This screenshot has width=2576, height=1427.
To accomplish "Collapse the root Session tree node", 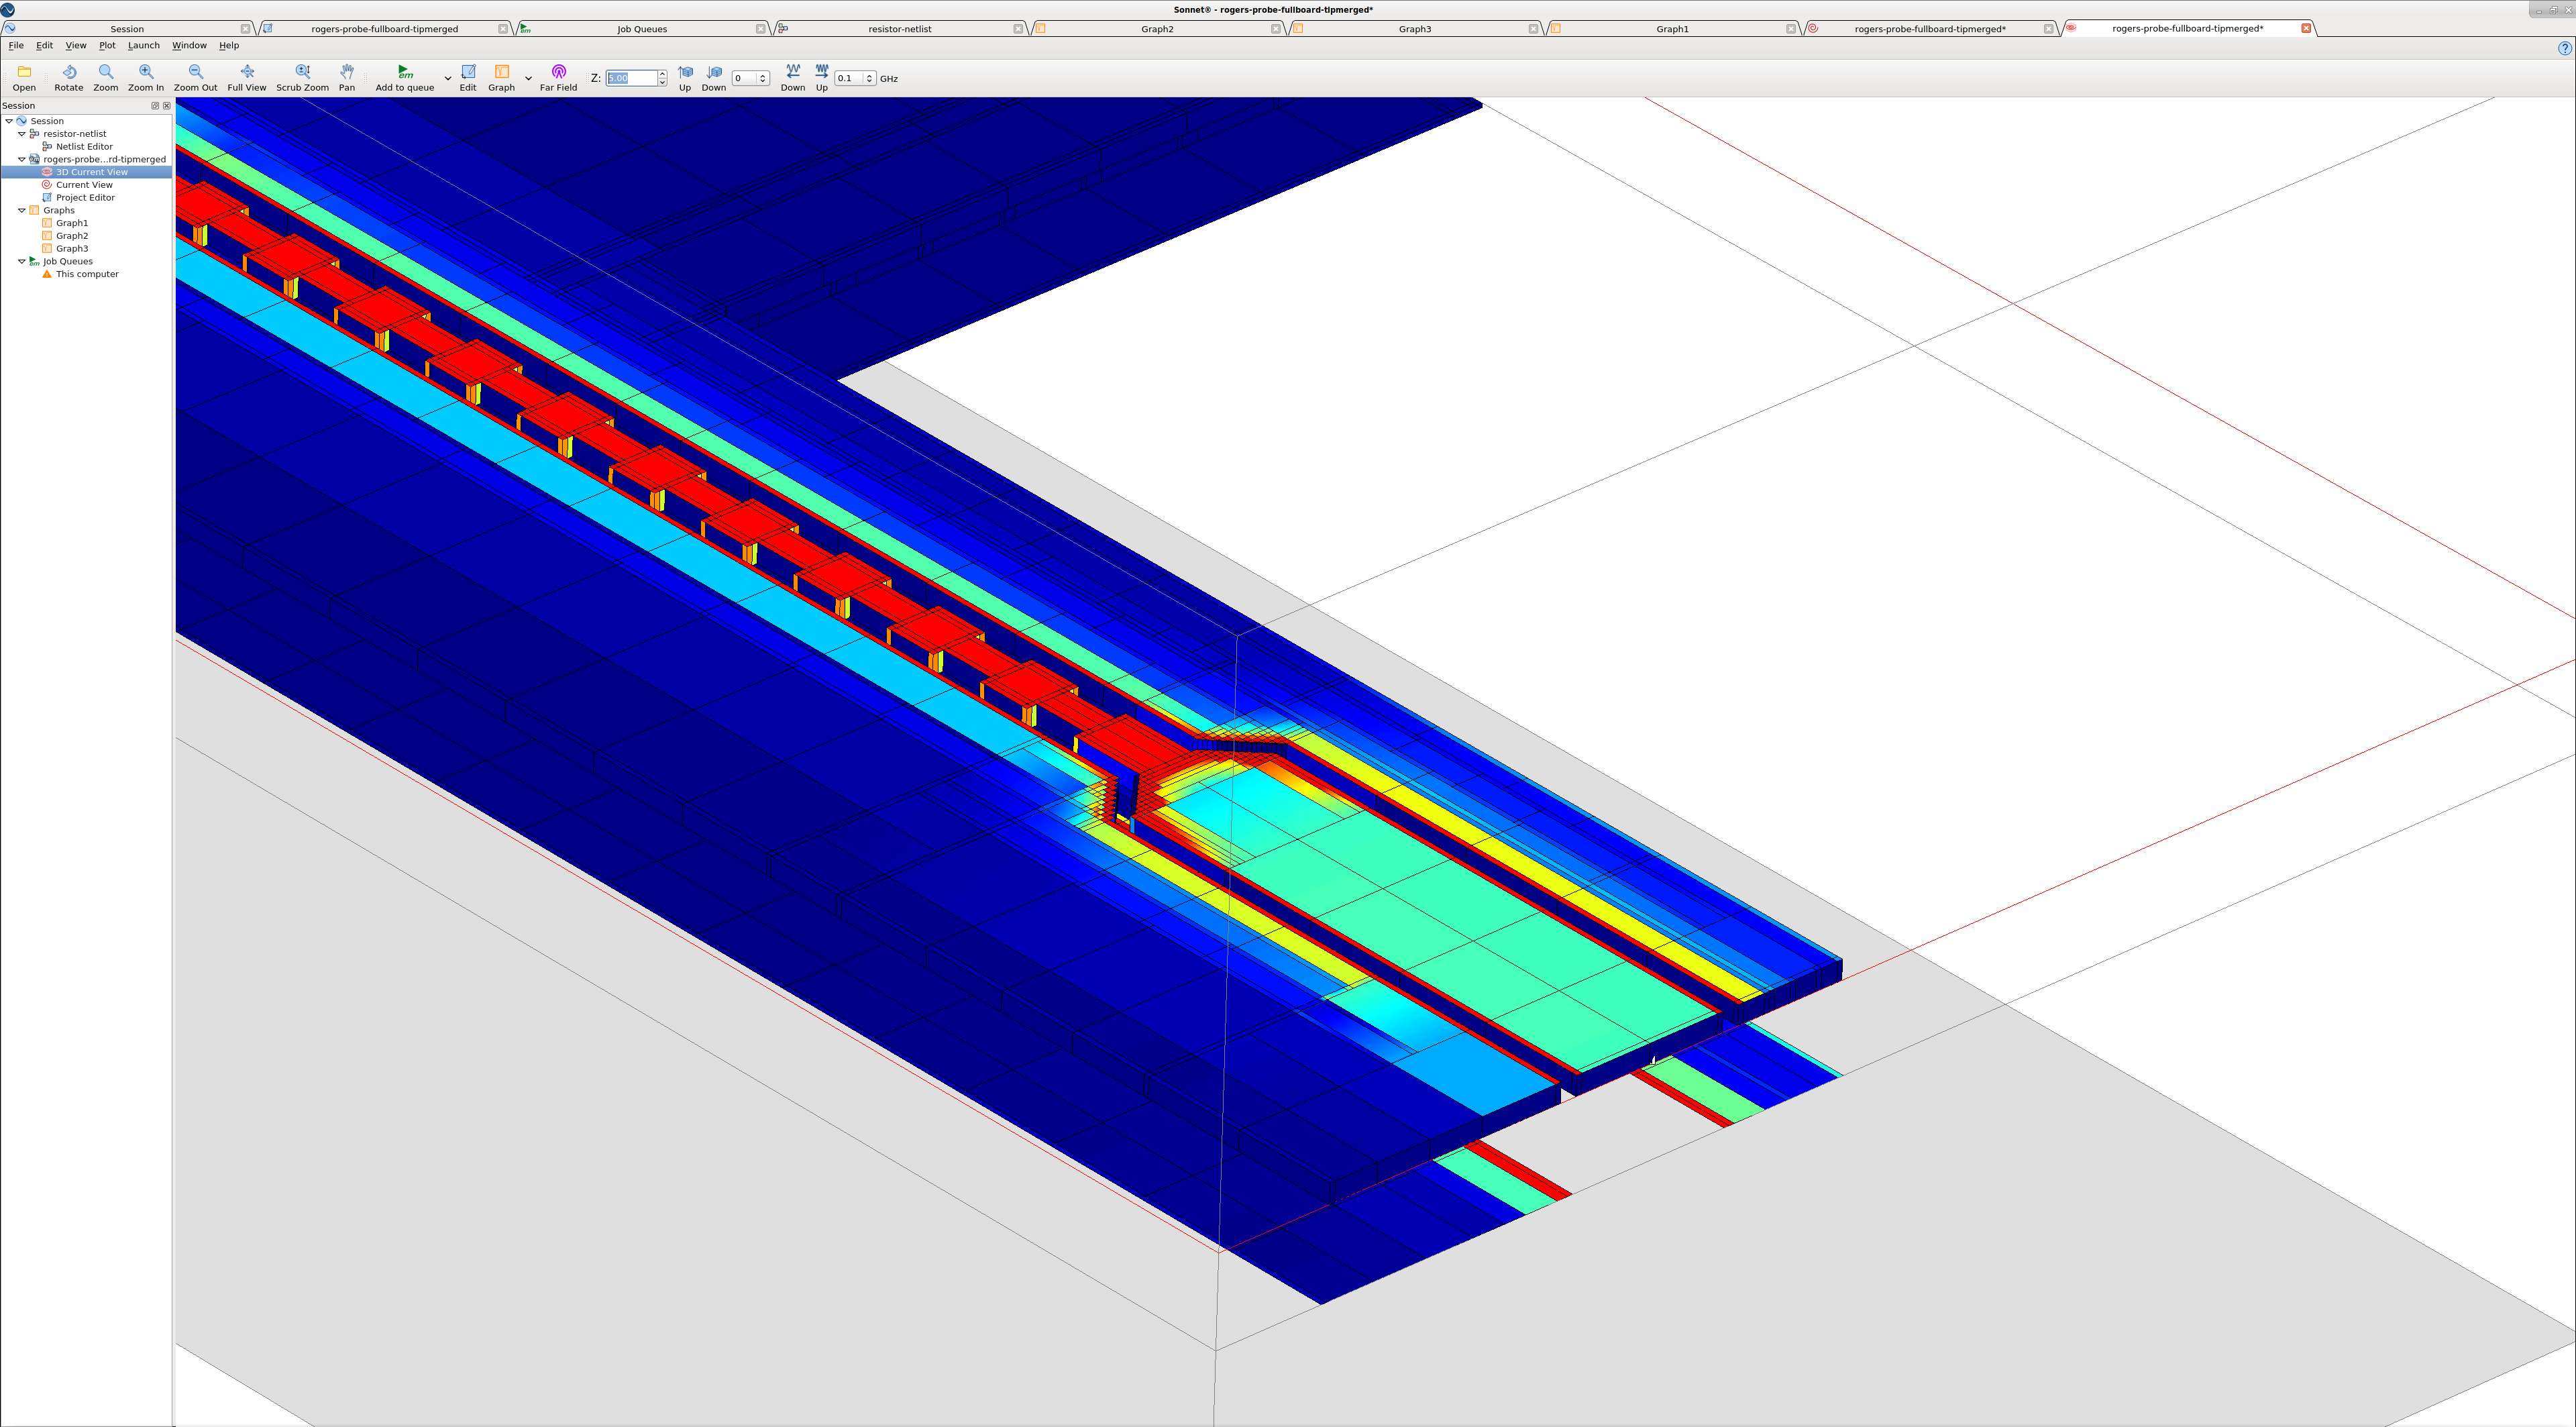I will tap(9, 120).
